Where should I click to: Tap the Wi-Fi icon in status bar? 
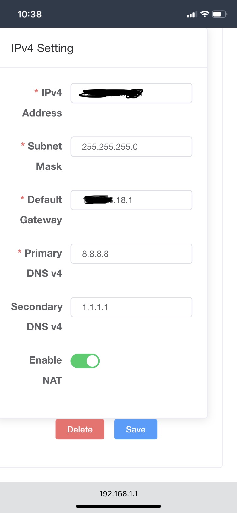[x=205, y=14]
